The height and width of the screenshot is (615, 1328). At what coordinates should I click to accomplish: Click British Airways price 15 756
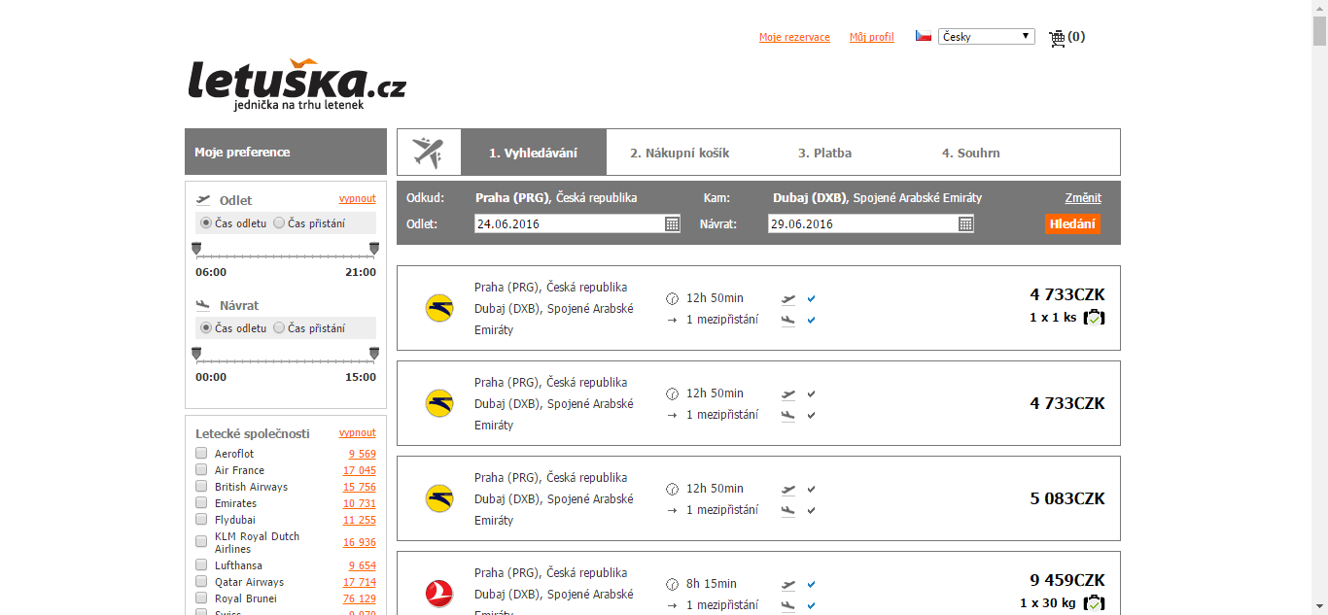tap(360, 487)
